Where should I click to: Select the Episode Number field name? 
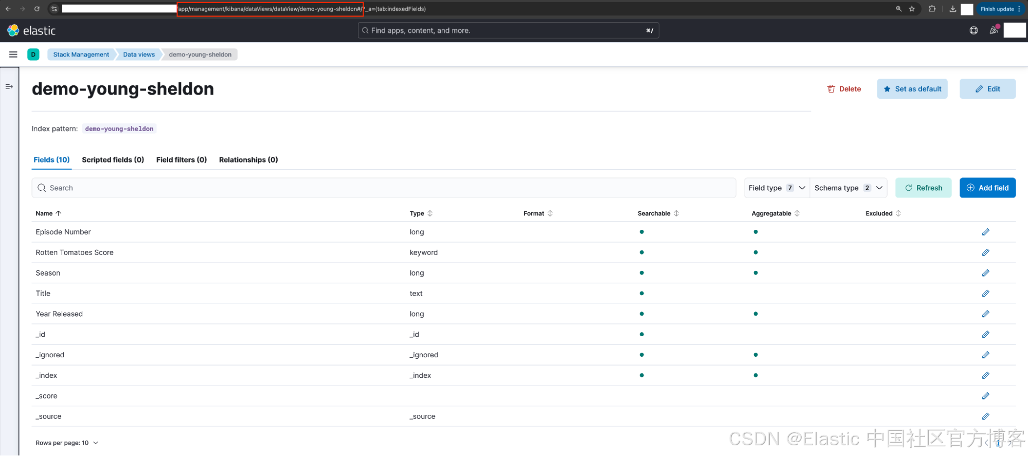pyautogui.click(x=63, y=232)
